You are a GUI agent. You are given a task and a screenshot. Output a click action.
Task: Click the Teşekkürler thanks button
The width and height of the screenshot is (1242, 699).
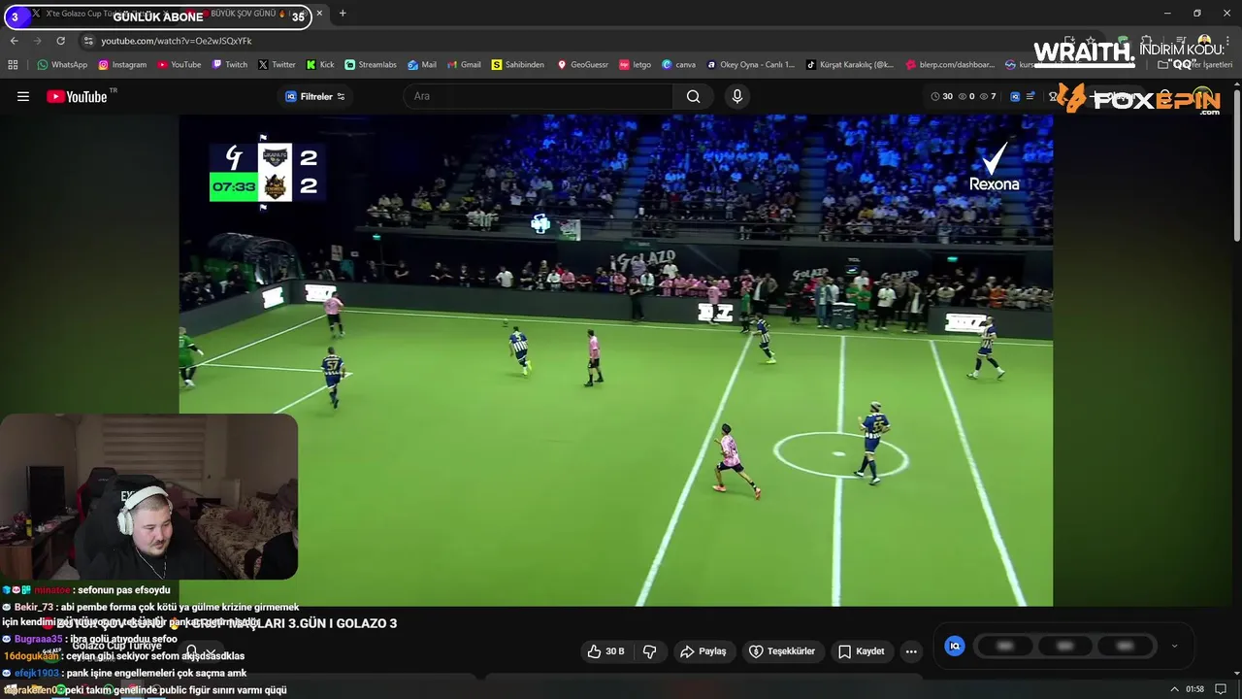782,651
